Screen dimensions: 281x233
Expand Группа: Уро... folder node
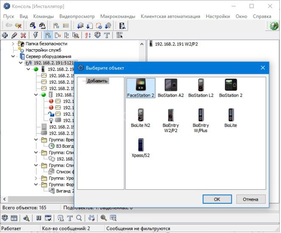tap(36, 178)
